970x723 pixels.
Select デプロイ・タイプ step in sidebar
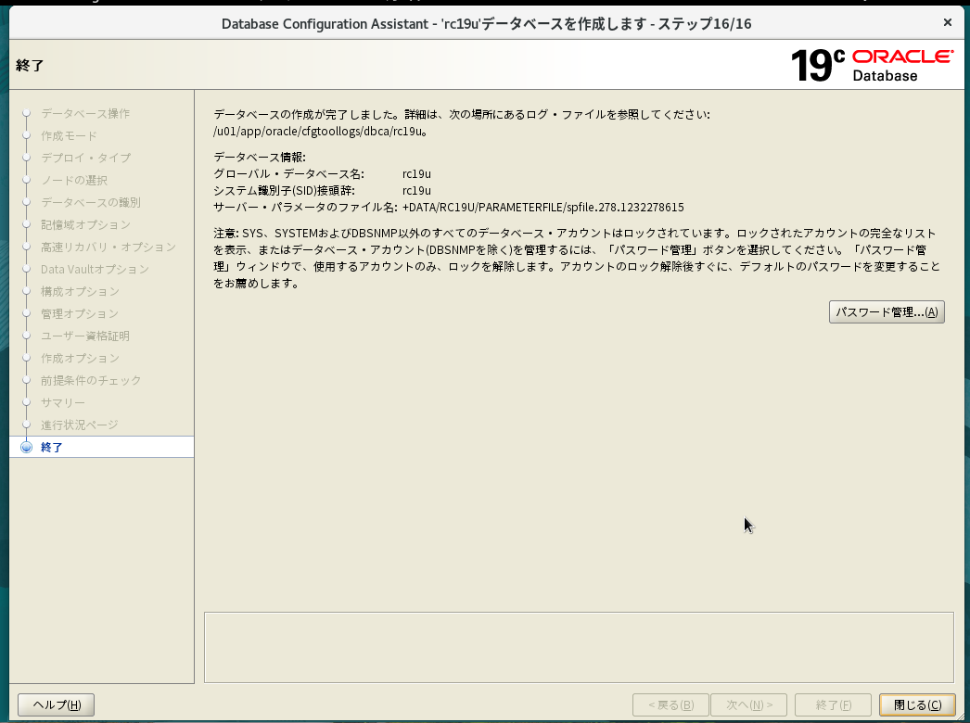(86, 158)
